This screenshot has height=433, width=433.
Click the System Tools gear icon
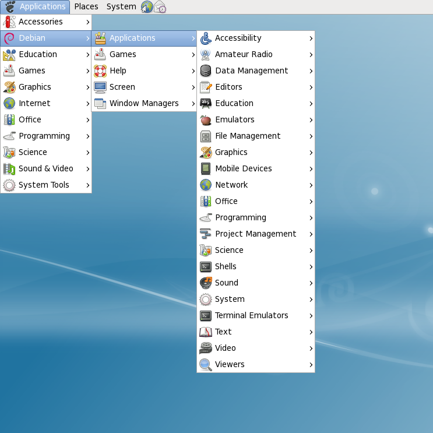click(x=9, y=185)
